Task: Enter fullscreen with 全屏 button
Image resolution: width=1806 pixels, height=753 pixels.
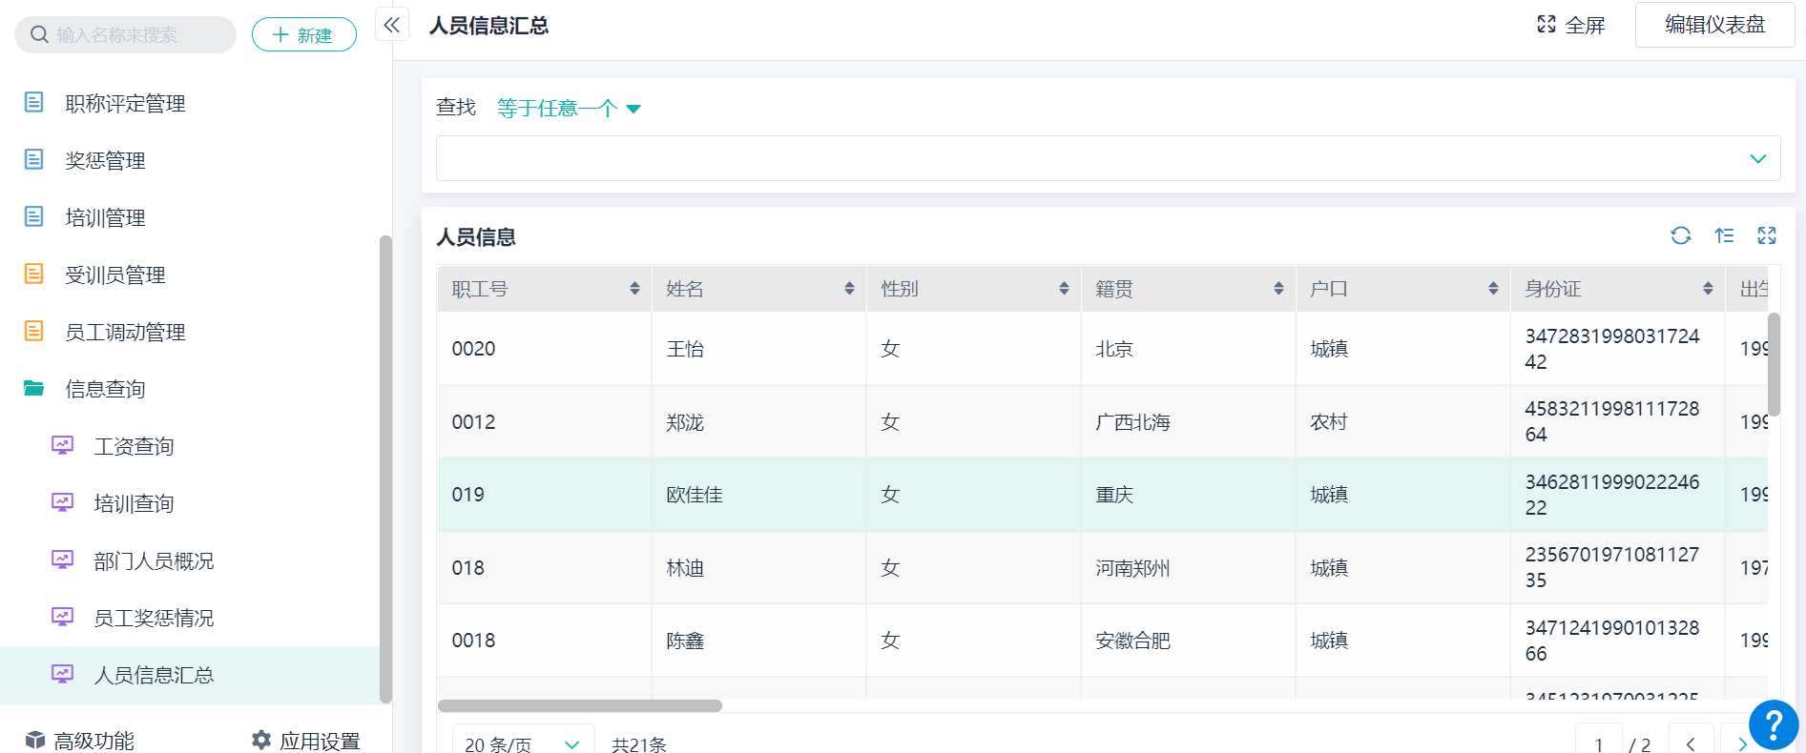Action: (x=1571, y=25)
